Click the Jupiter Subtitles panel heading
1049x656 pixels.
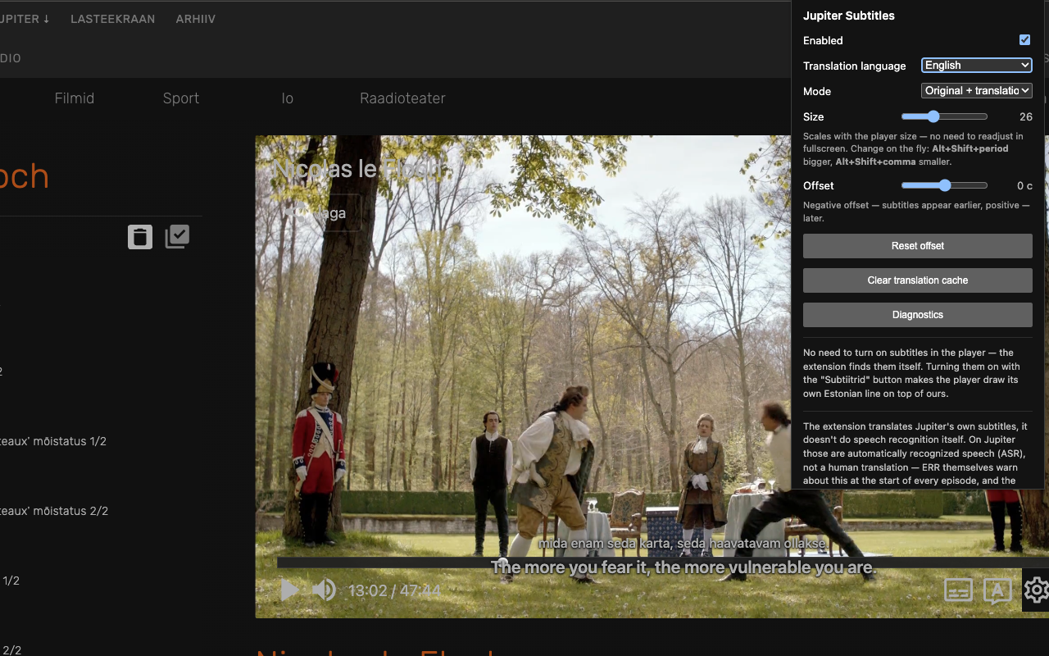point(849,16)
